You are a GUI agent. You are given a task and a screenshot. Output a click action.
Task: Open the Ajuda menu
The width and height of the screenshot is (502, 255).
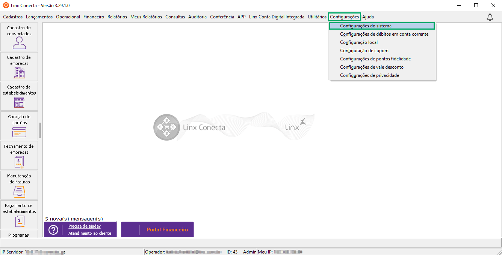tap(368, 17)
